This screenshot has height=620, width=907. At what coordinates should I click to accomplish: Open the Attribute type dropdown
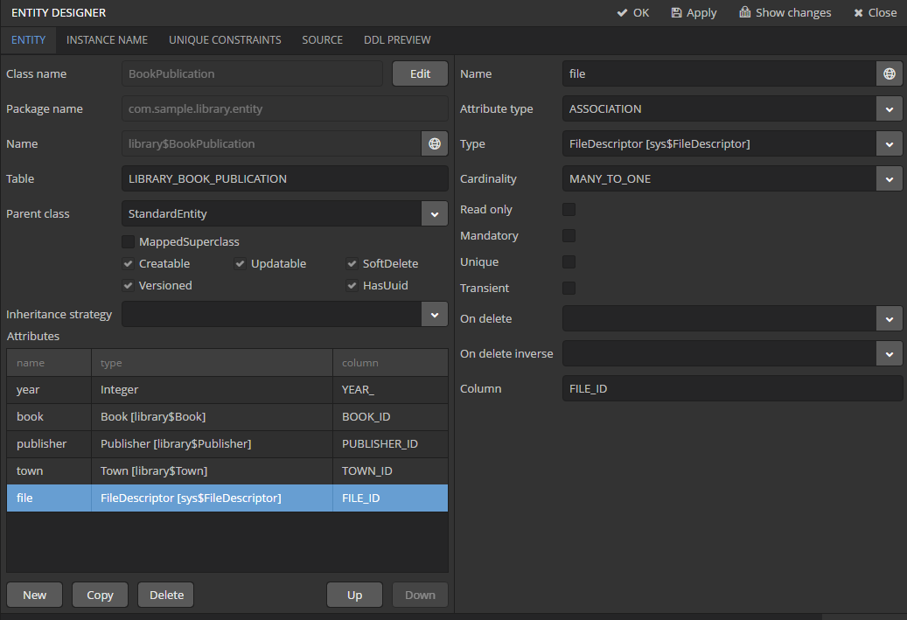pyautogui.click(x=889, y=108)
